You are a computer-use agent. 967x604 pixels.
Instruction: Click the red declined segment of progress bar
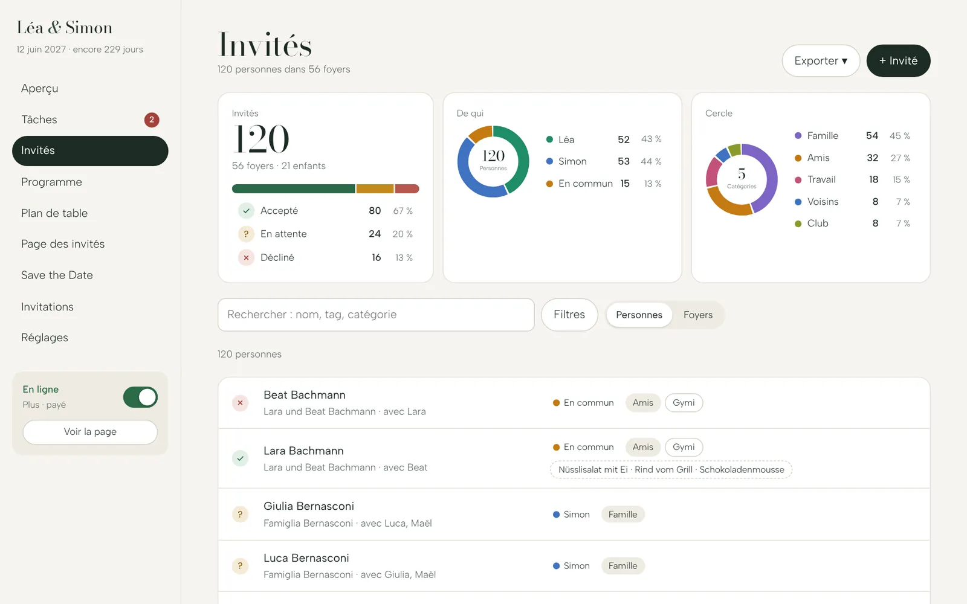[407, 189]
